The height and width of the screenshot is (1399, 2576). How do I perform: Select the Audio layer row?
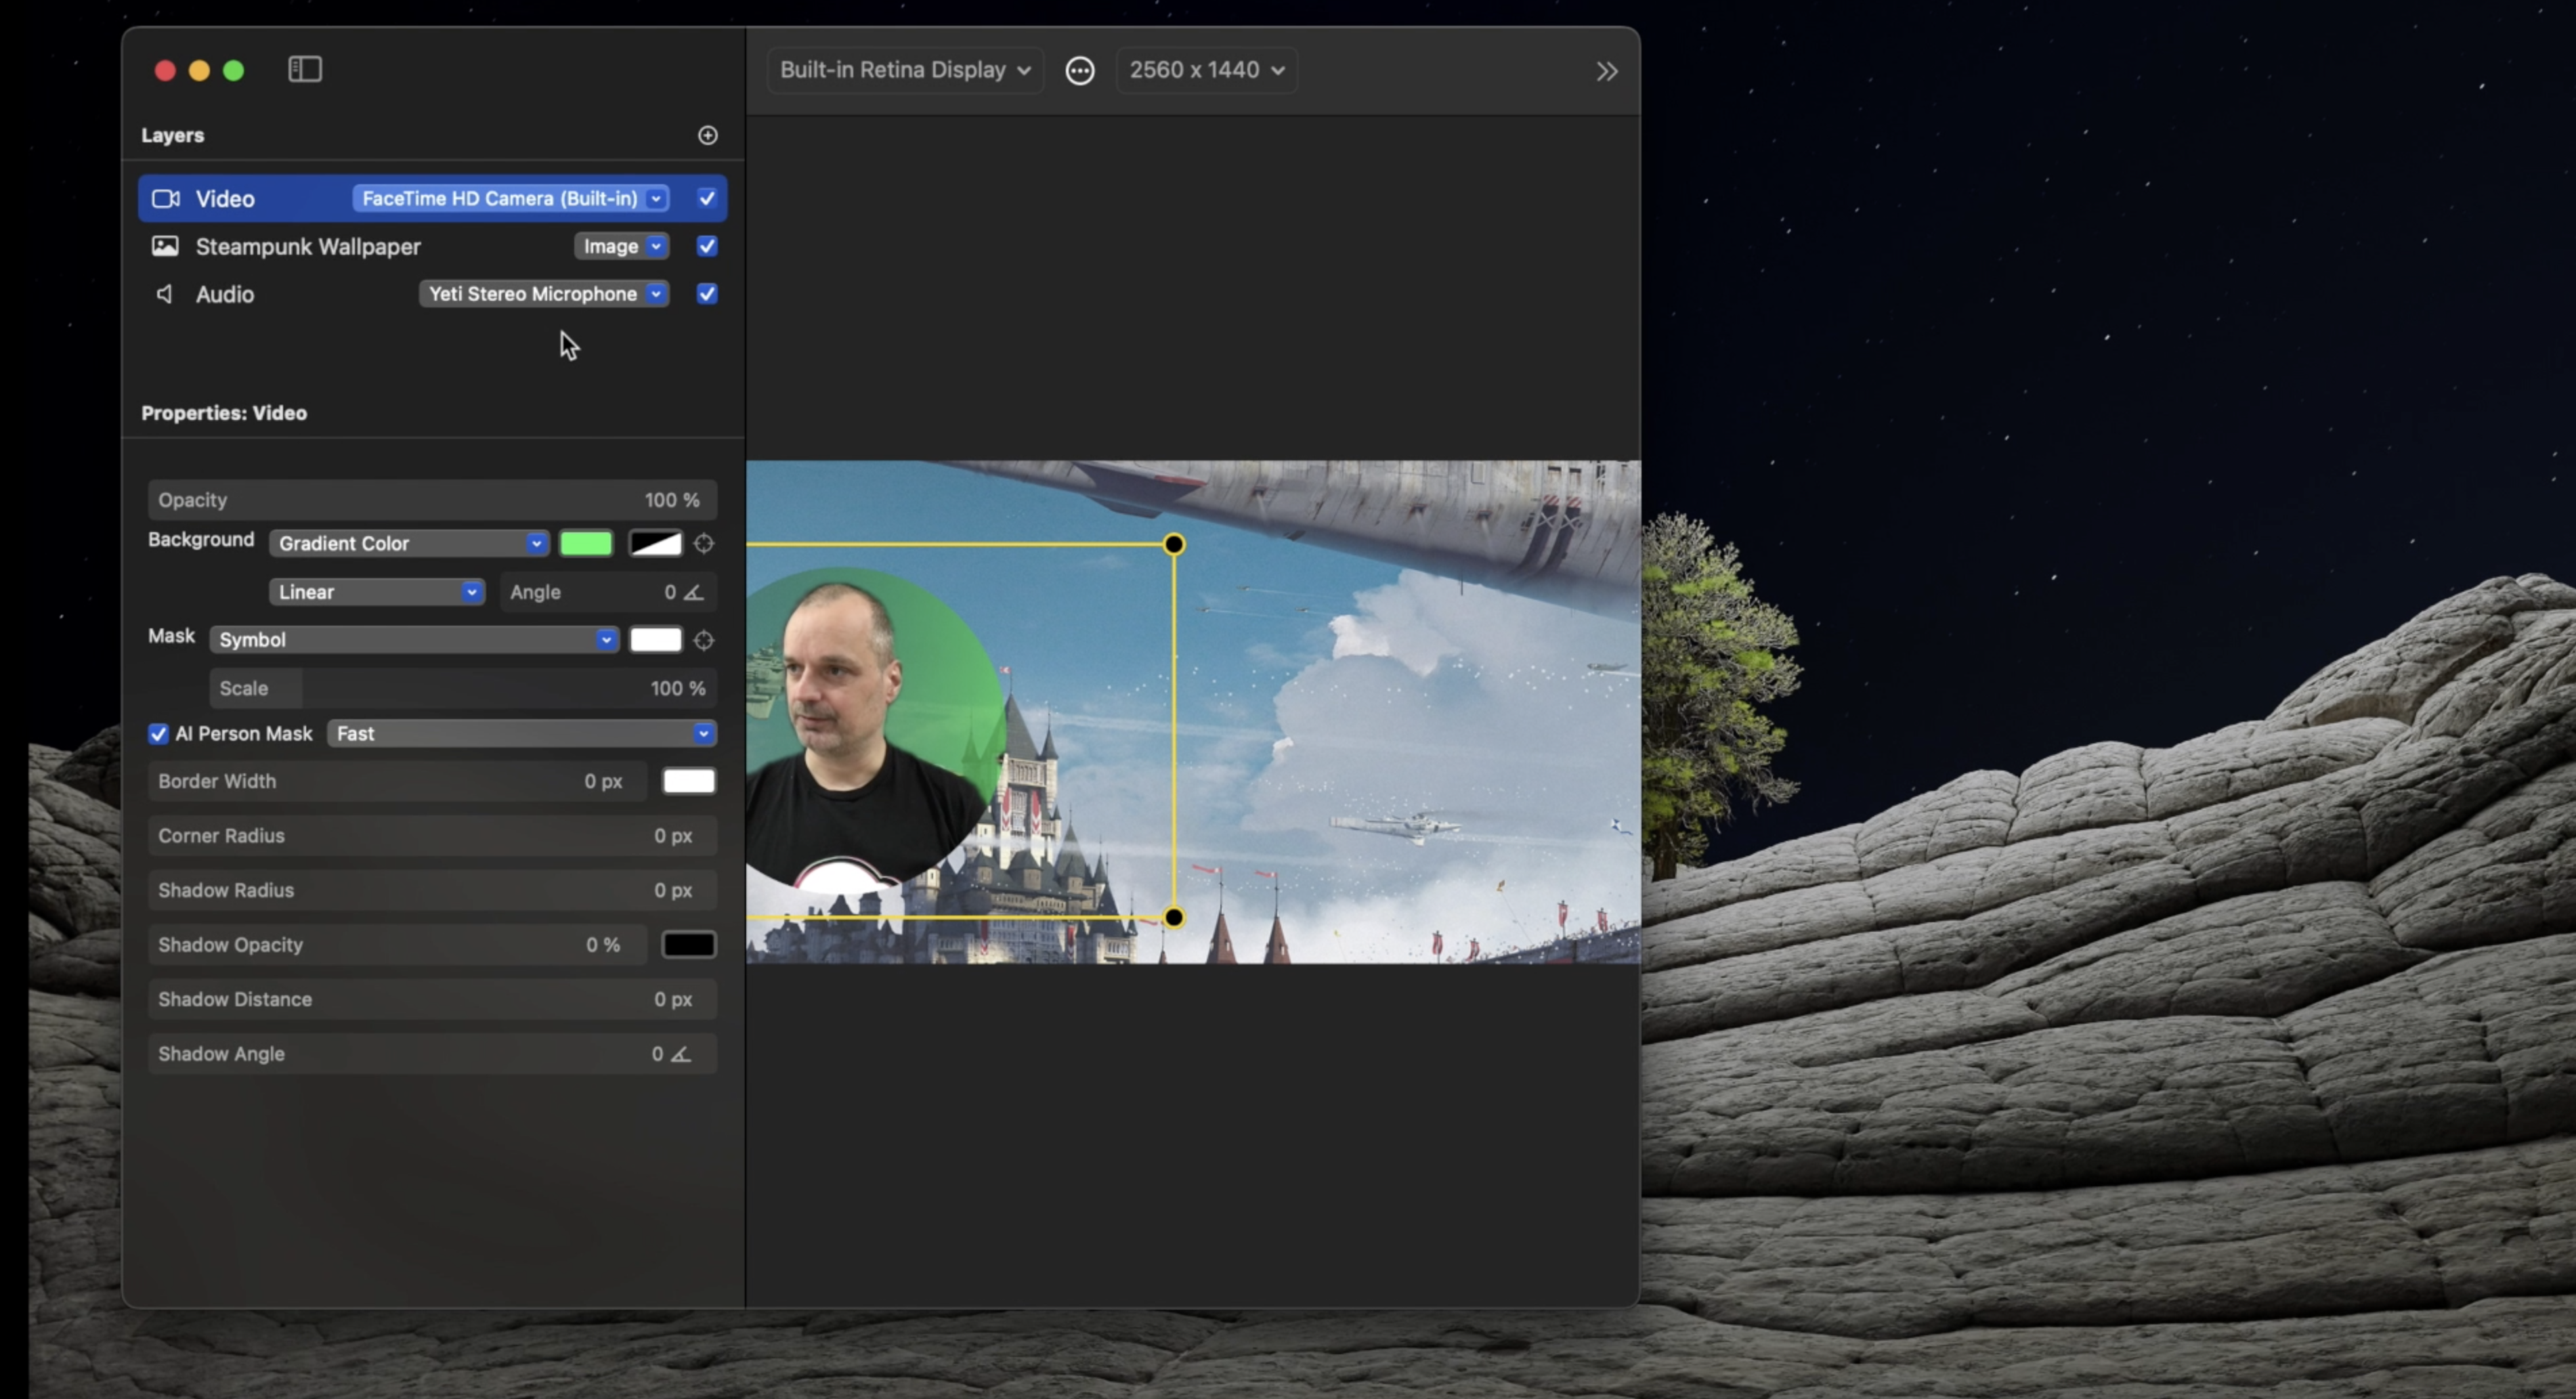pos(432,294)
